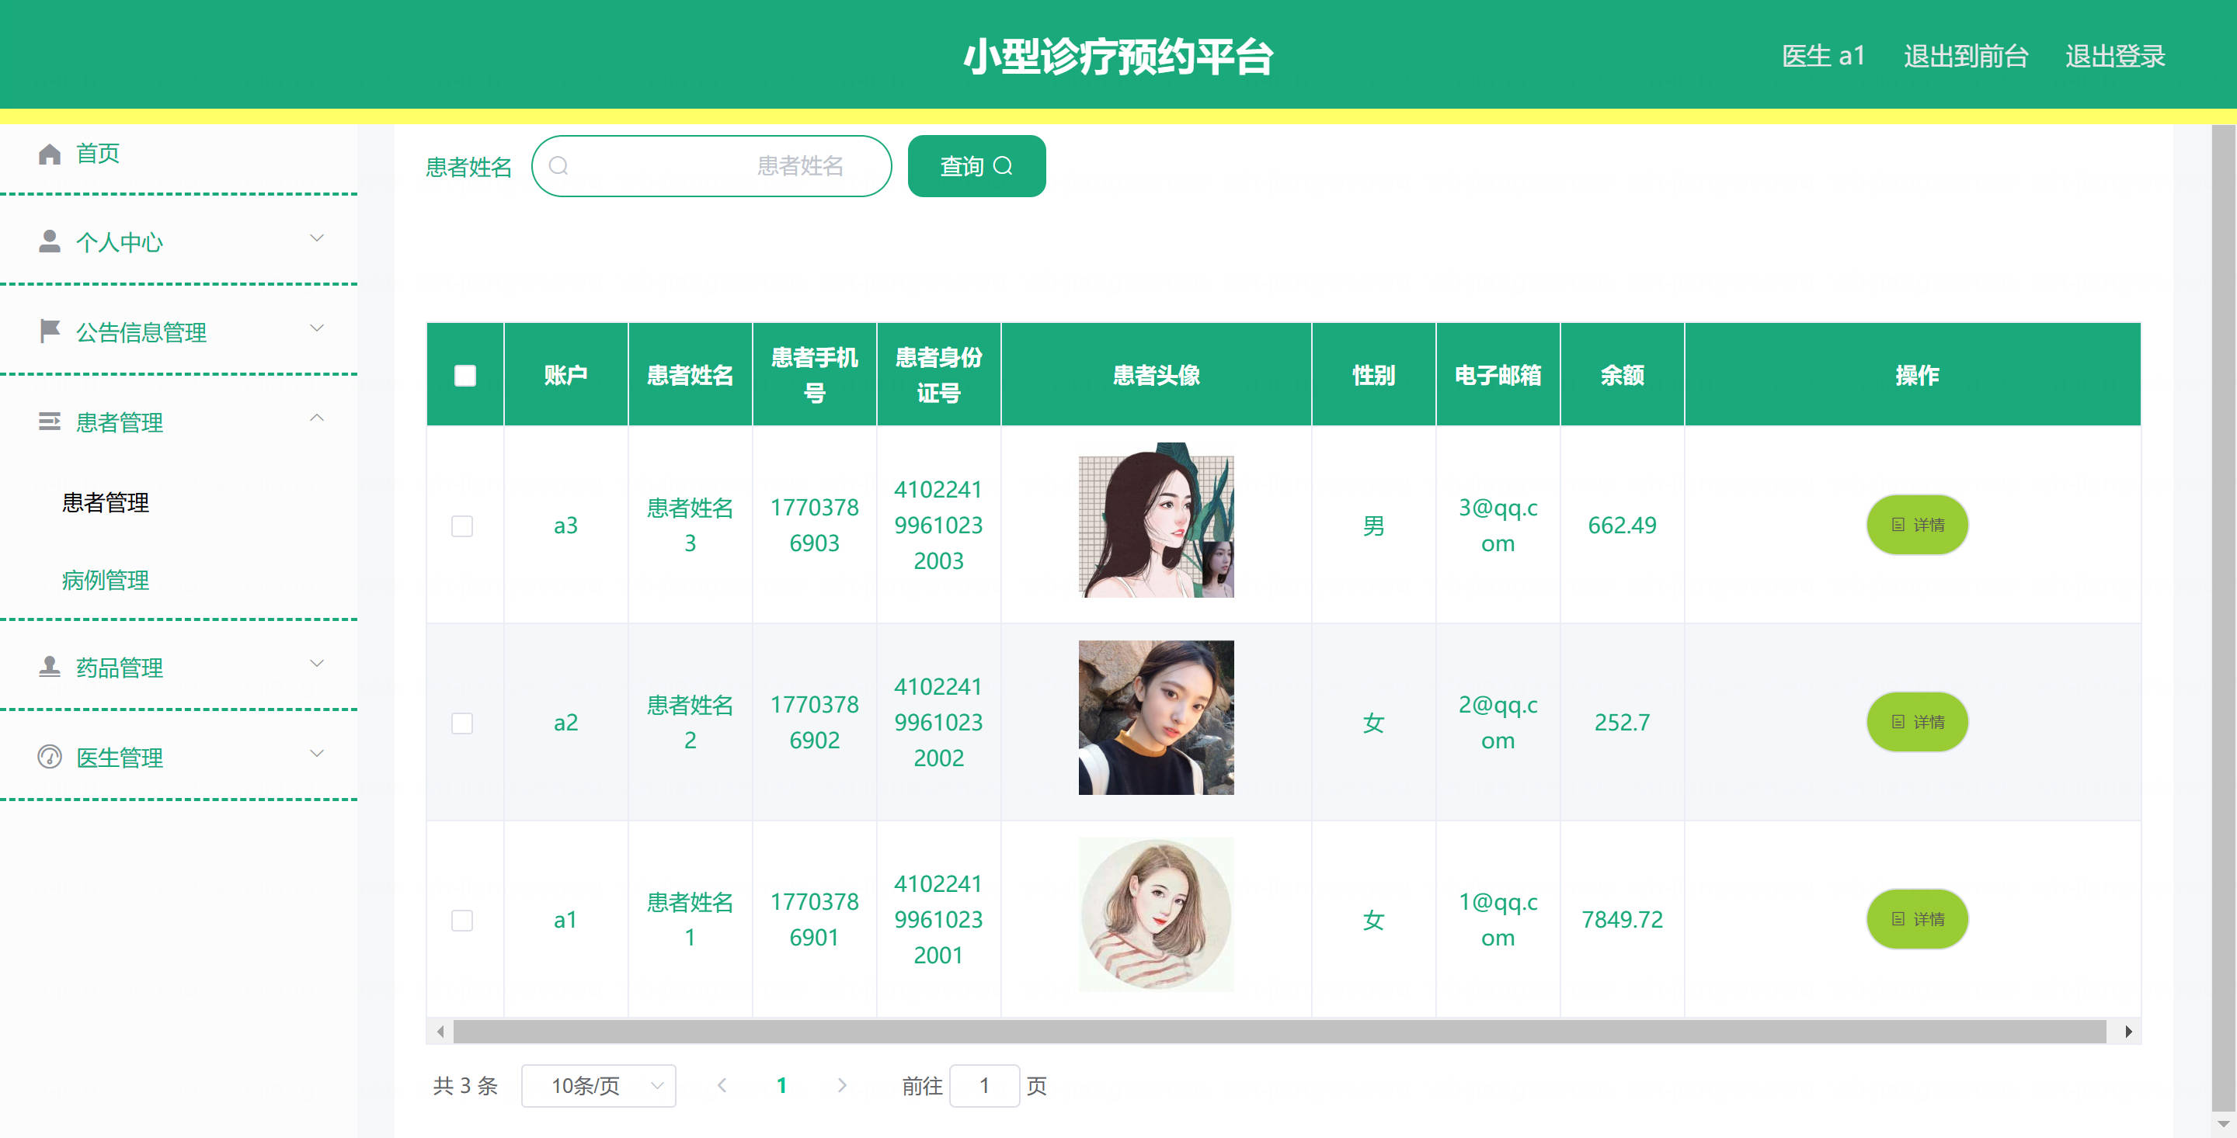Click 退出到前台 in the header
Viewport: 2237px width, 1138px height.
tap(1965, 57)
